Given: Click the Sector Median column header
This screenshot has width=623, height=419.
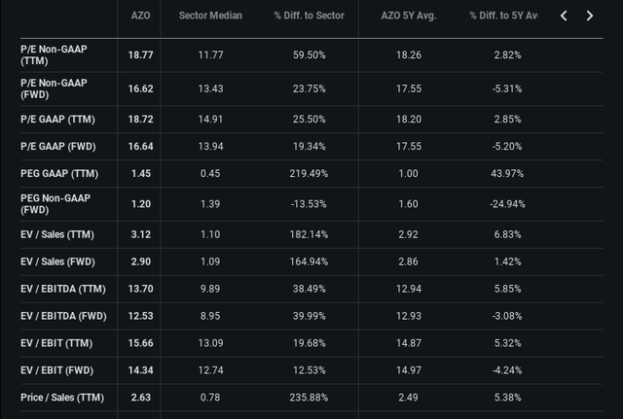Looking at the screenshot, I should [210, 16].
